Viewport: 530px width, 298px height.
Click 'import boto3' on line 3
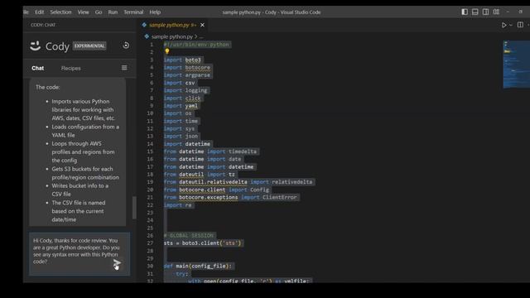182,60
